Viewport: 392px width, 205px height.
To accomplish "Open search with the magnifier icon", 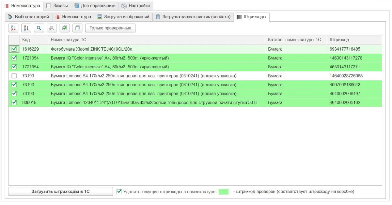I will [x=39, y=28].
